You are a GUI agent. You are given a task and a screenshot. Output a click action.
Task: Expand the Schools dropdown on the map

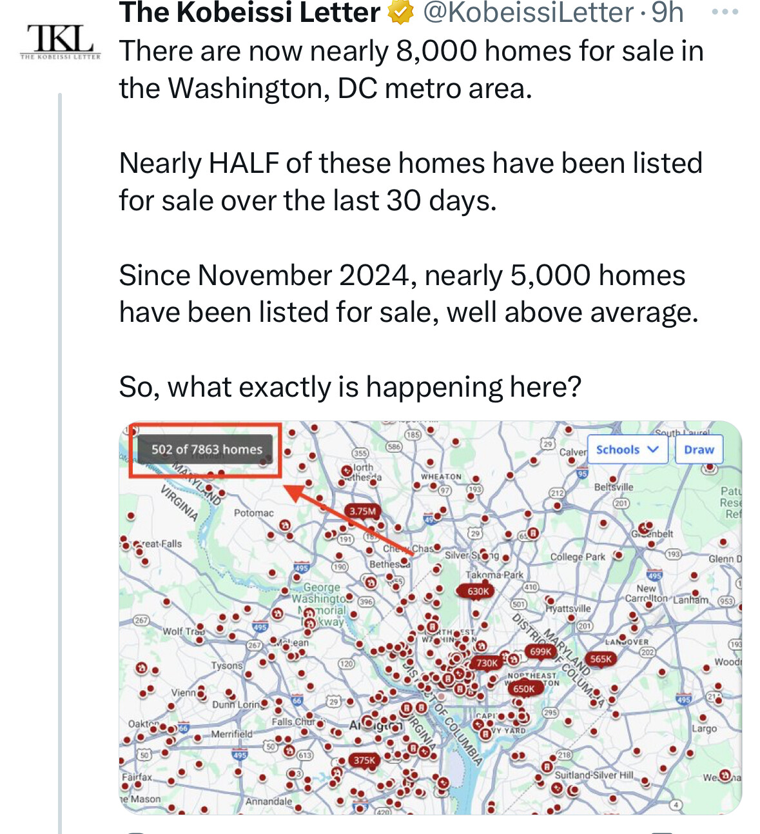point(627,450)
